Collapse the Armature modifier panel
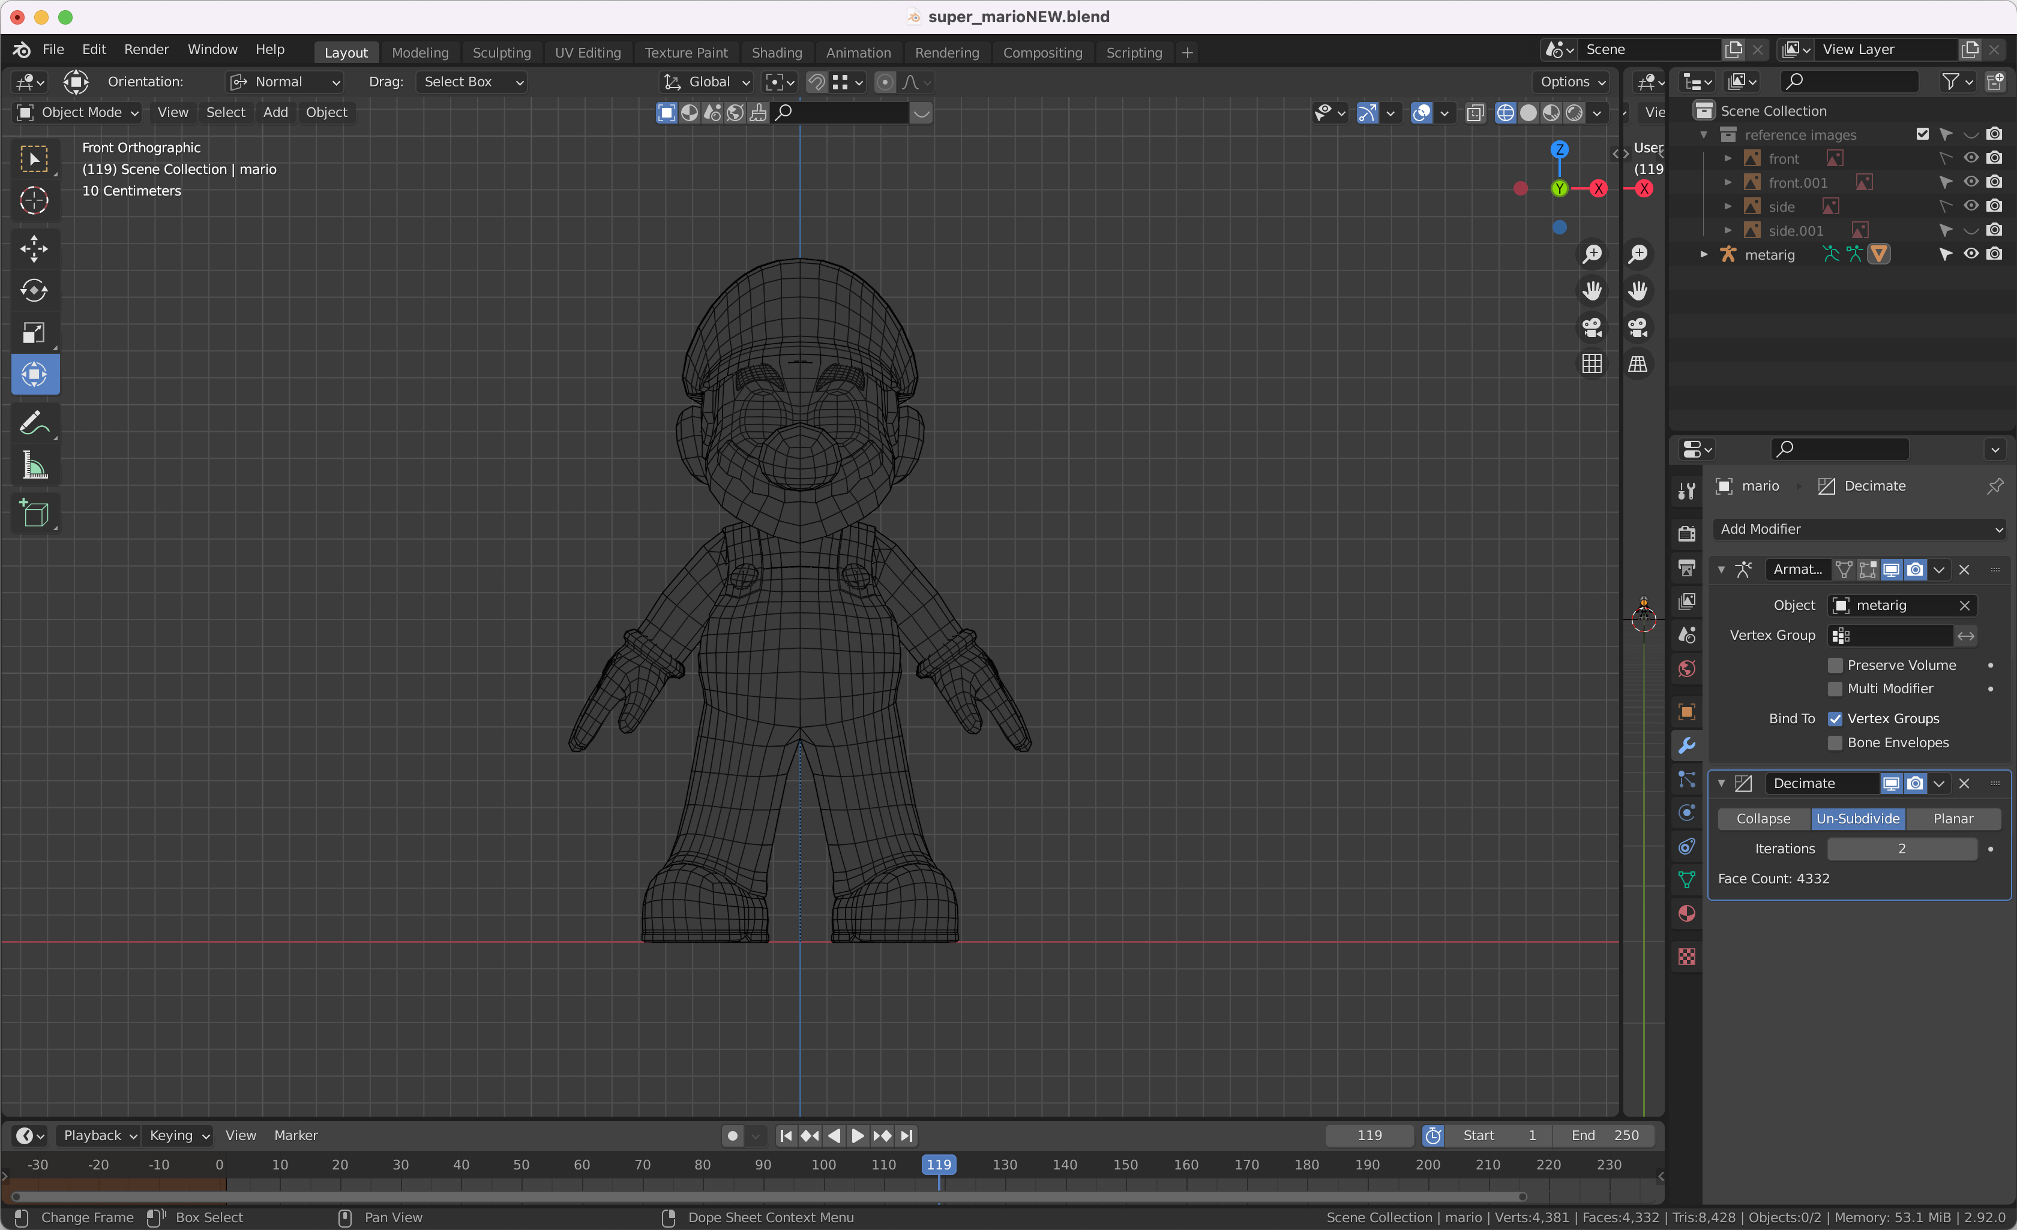The height and width of the screenshot is (1230, 2017). tap(1722, 570)
